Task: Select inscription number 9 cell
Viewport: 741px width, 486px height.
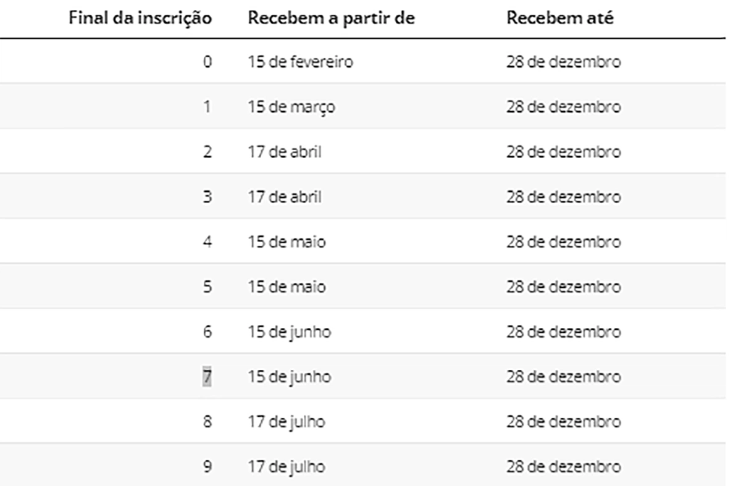Action: 207,467
